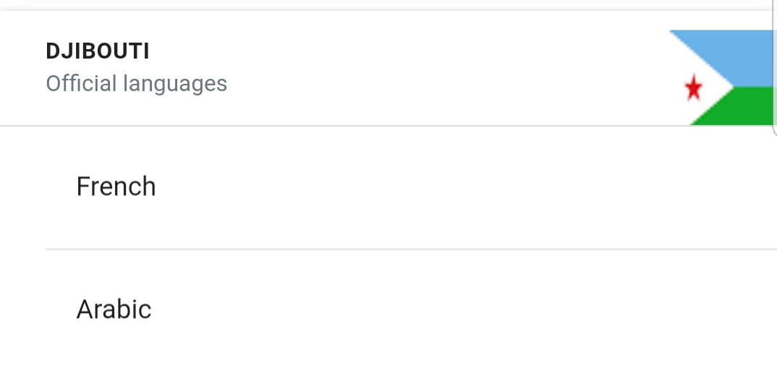Click the red star on Djibouti flag
Viewport: 777px width, 368px height.
pos(693,87)
